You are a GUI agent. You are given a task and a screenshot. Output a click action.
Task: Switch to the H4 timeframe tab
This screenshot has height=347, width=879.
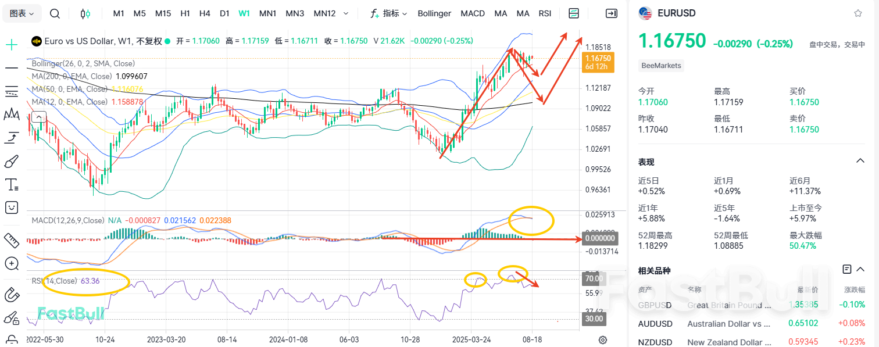pyautogui.click(x=205, y=13)
